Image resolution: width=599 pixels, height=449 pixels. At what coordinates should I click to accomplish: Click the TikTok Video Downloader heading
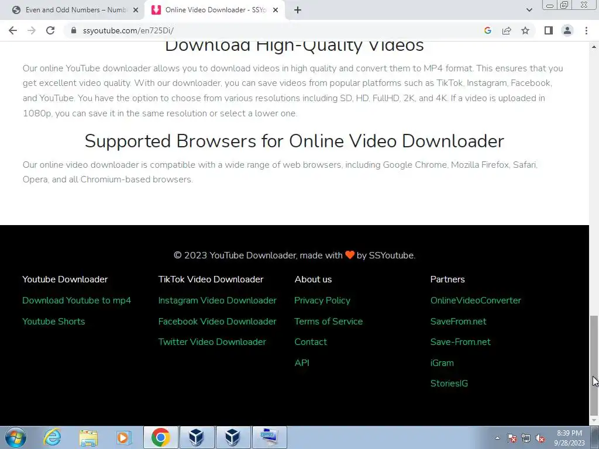tap(211, 279)
